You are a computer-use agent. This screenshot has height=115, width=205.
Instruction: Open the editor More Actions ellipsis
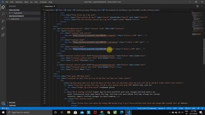point(202,6)
